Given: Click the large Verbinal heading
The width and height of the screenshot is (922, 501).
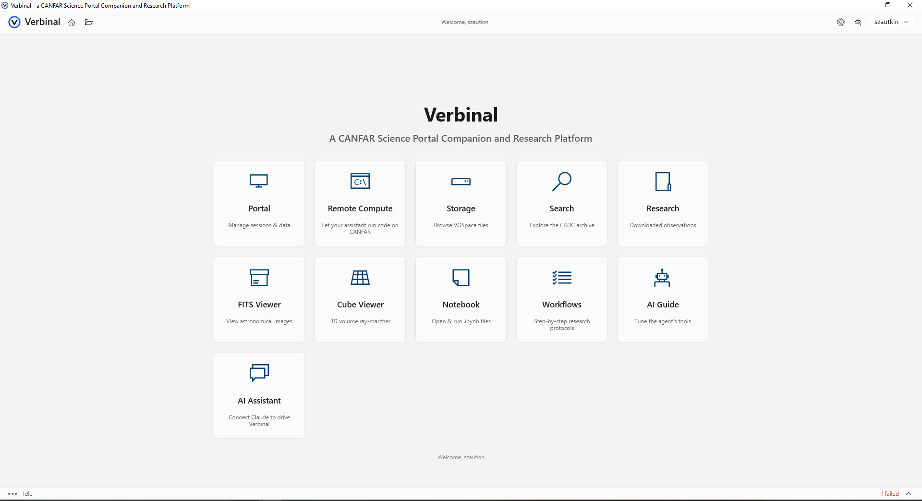Looking at the screenshot, I should click(x=461, y=115).
